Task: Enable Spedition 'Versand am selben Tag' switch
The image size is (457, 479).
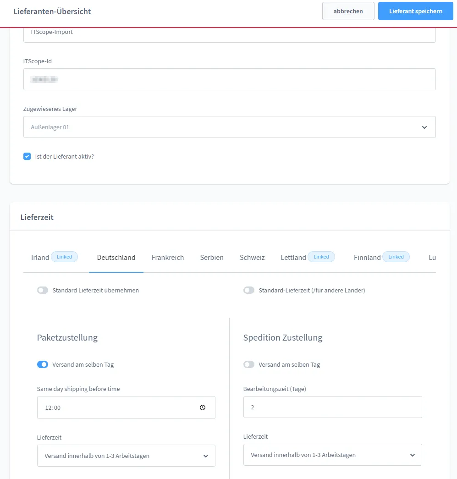Action: (x=249, y=364)
